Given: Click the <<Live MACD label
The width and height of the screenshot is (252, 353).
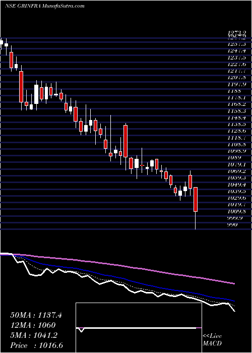Looking at the screenshot, I should tap(212, 340).
